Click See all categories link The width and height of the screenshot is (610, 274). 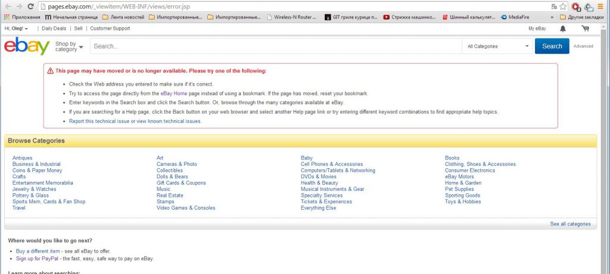click(570, 224)
